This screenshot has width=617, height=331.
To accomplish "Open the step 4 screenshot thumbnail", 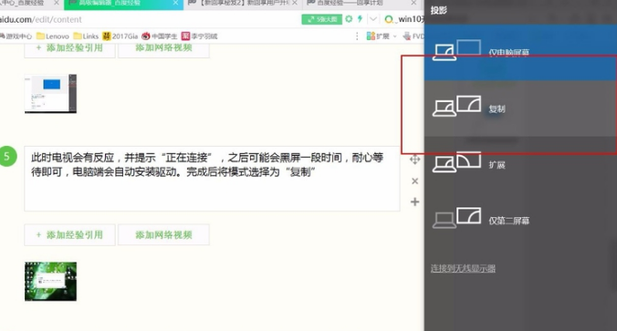I will 50,94.
